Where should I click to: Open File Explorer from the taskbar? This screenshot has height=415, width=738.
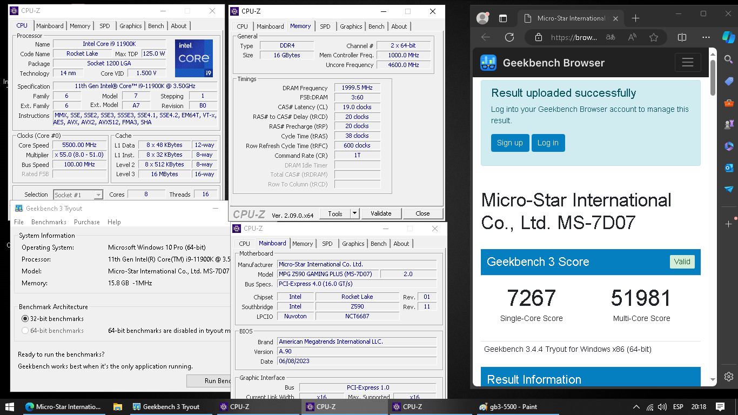[x=117, y=407]
